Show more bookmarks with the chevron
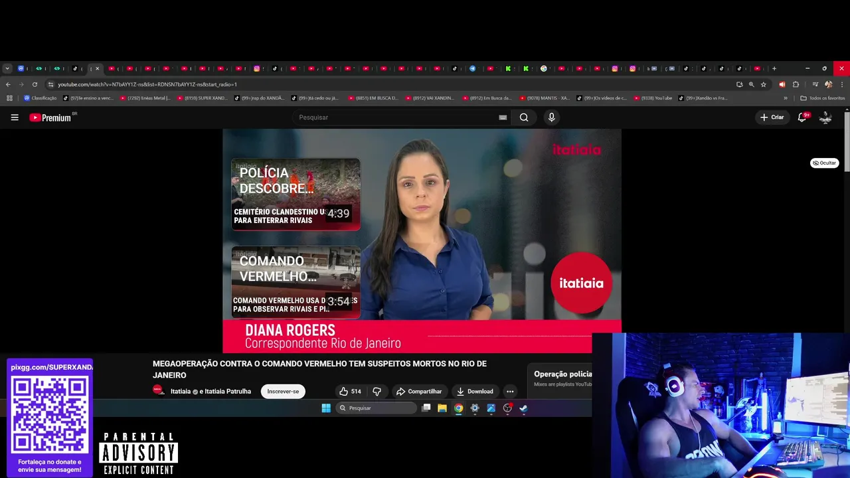Screen dimensions: 850x478 786,98
